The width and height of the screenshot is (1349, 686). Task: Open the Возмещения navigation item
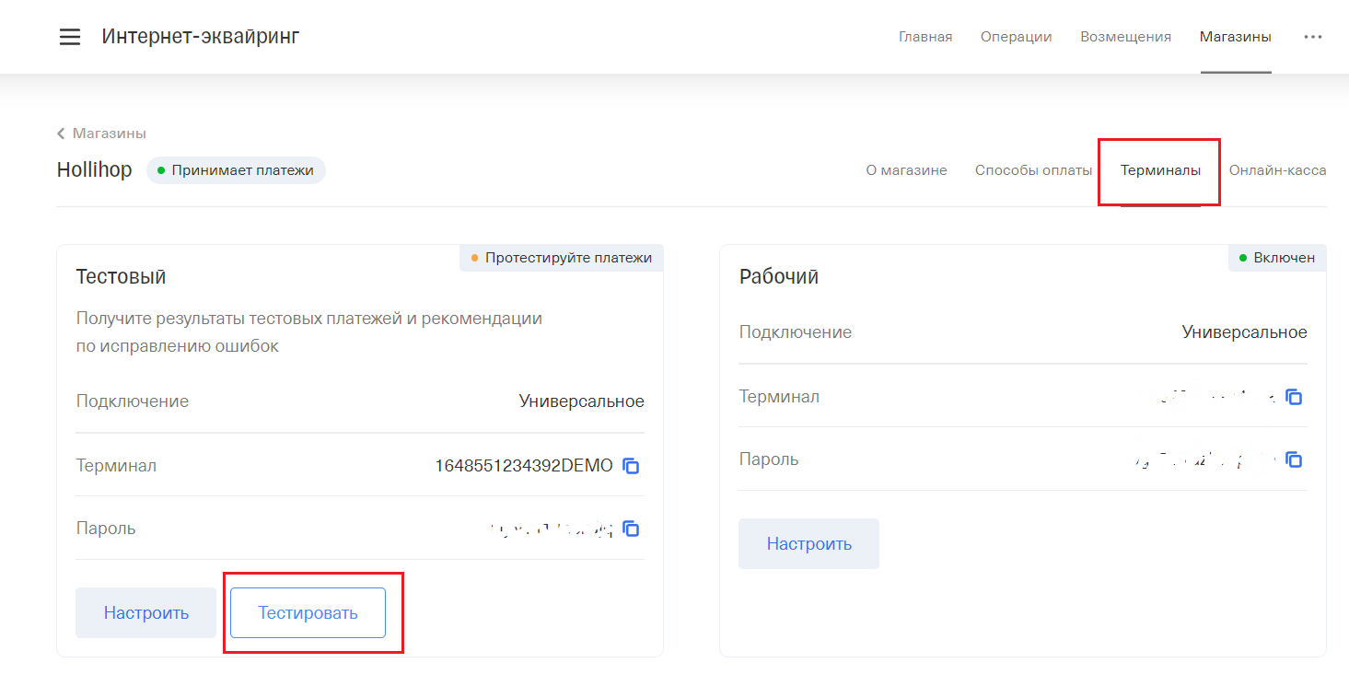[1125, 37]
